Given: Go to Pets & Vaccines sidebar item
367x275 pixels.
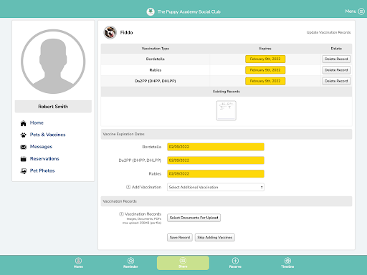Looking at the screenshot, I should click(47, 135).
